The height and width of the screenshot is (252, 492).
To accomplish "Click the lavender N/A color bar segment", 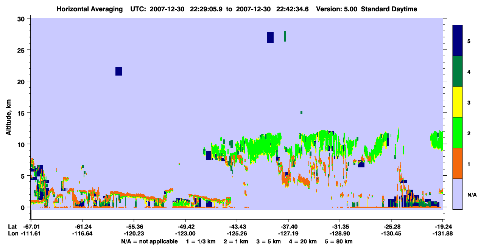I will [458, 194].
